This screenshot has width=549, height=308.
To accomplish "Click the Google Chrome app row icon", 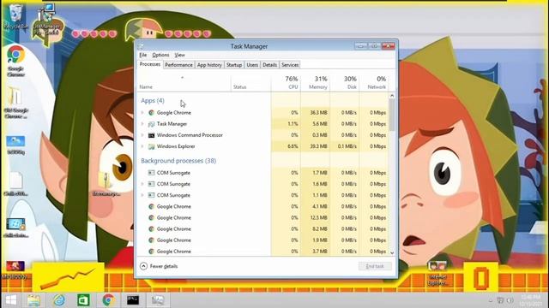I will point(151,112).
